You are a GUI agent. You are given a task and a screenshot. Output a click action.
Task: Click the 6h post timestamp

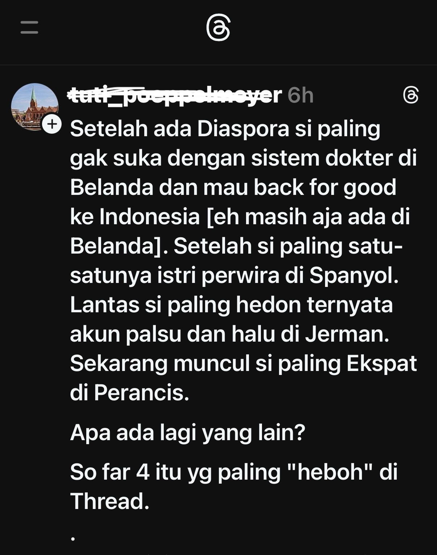click(300, 95)
